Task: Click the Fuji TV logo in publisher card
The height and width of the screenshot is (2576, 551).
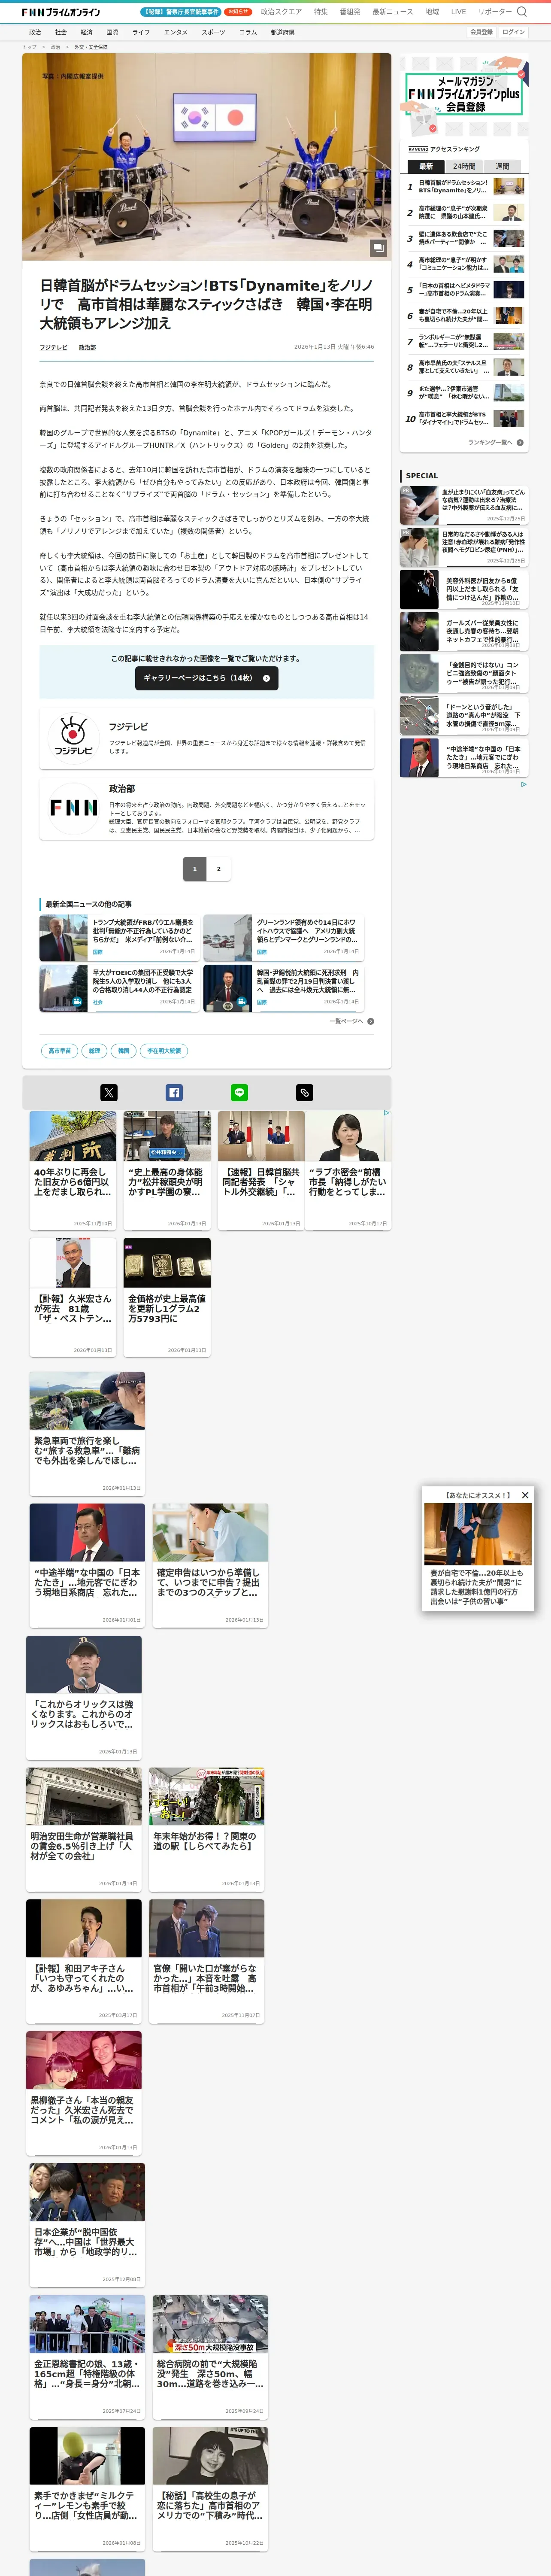Action: (73, 738)
